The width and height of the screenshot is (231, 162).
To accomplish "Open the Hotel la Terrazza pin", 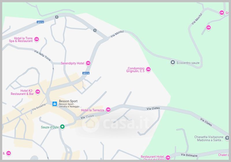I will coord(108,110).
